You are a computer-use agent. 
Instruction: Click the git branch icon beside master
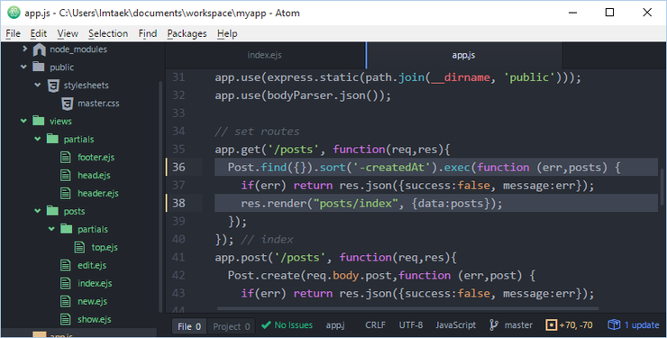[x=494, y=325]
